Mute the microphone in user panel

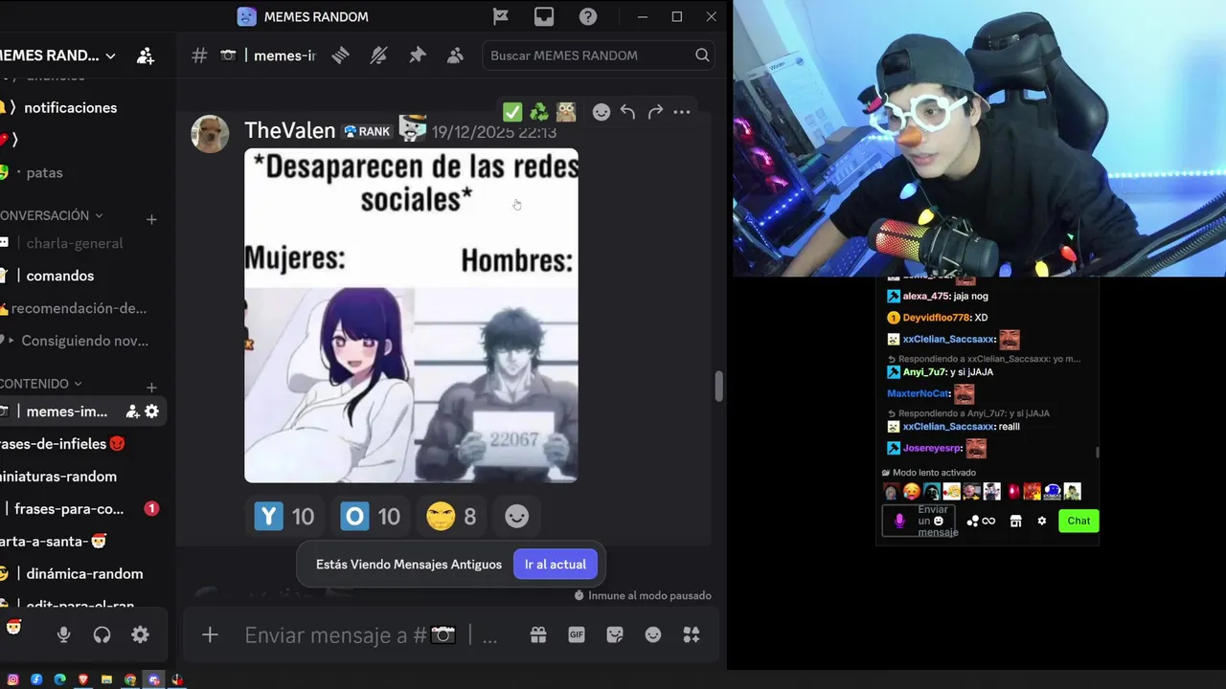point(63,634)
